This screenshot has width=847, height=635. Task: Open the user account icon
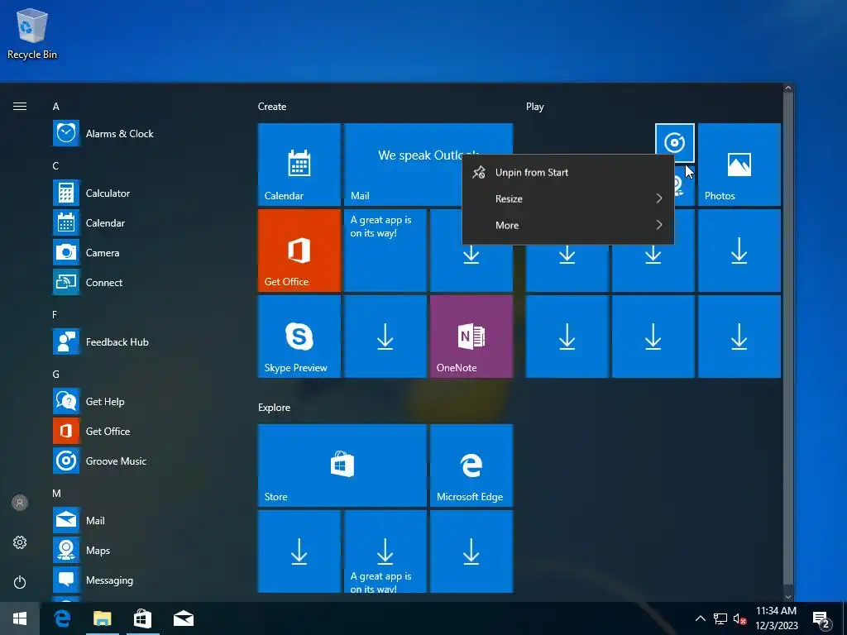click(x=20, y=503)
